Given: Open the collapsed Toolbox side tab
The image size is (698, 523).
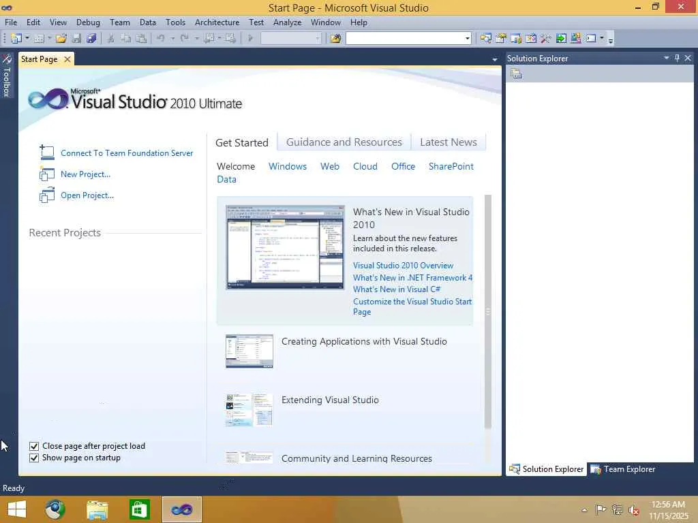Looking at the screenshot, I should pos(7,76).
